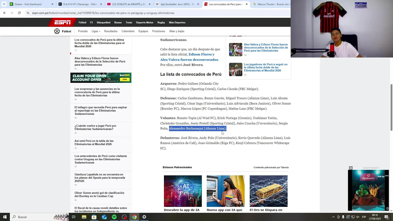
Task: Expand the Ligas dropdown menu
Action: (x=96, y=31)
